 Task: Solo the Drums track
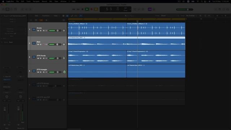(41, 31)
